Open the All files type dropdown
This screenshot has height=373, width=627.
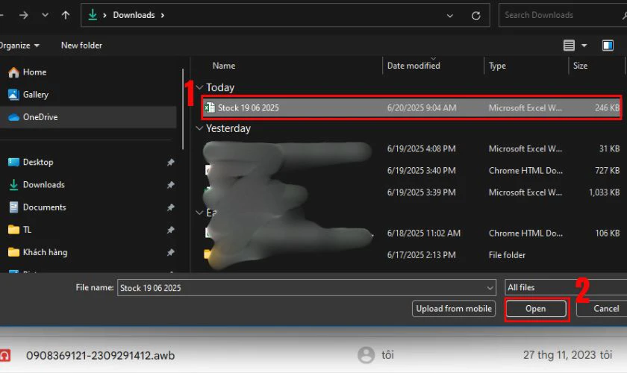[564, 287]
